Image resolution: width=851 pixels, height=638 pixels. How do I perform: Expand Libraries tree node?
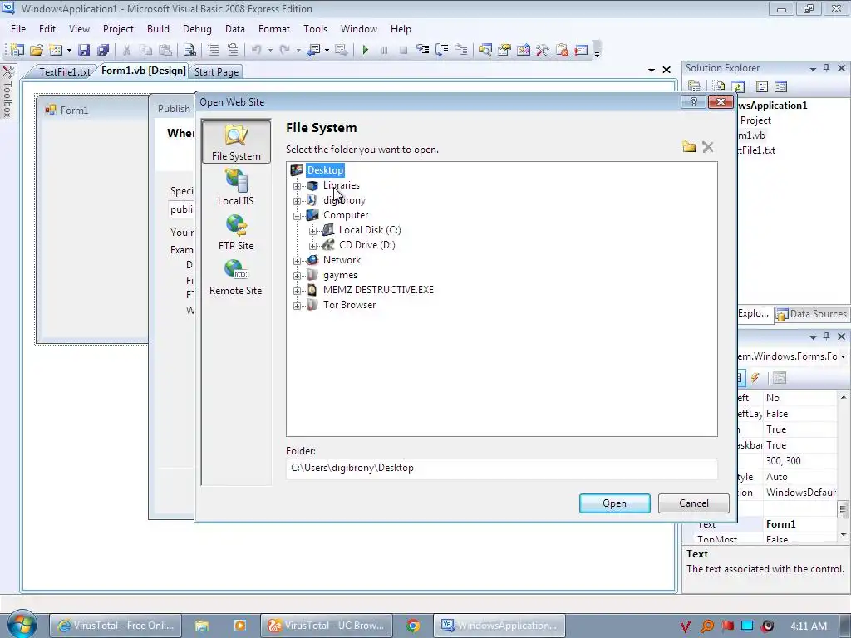pyautogui.click(x=297, y=186)
